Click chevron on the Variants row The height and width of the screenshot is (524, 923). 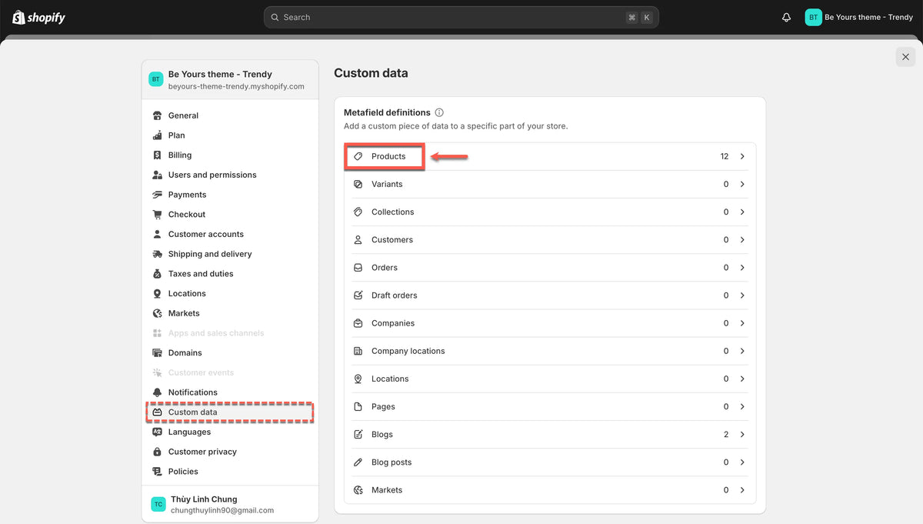(x=742, y=185)
